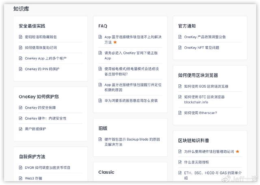
Task: Open article 密码短语和隐藏钱包
Action: 41,37
